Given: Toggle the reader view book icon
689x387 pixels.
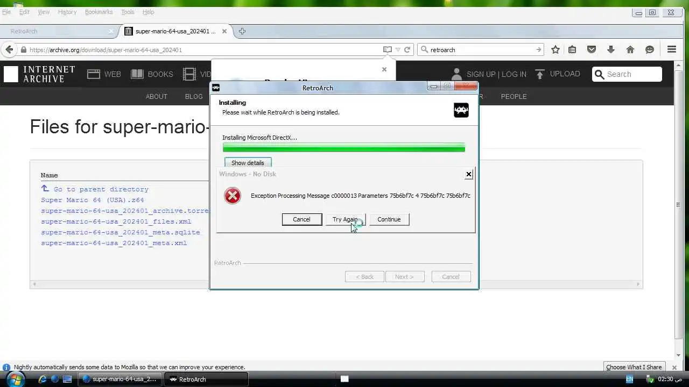Looking at the screenshot, I should pos(387,49).
